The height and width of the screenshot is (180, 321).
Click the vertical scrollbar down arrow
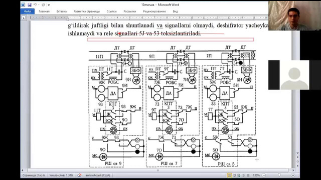tap(297, 153)
